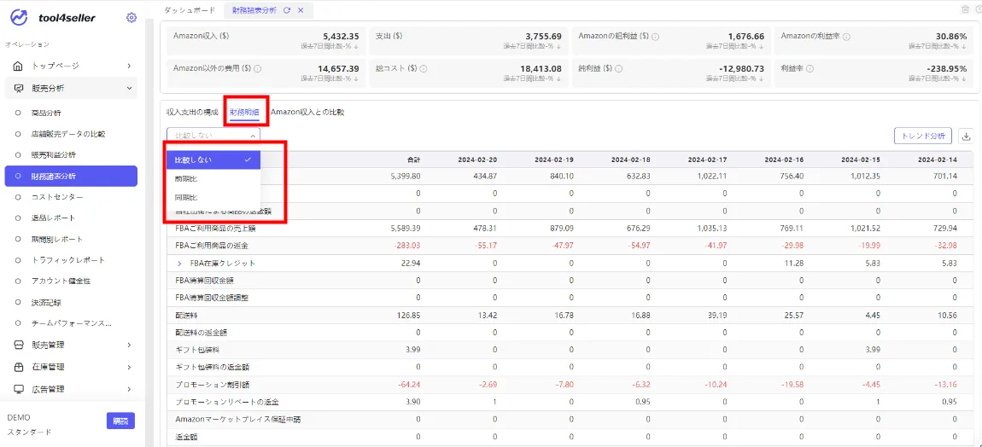The width and height of the screenshot is (982, 447).
Task: Click the icon beside 販売管理
Action: point(19,345)
